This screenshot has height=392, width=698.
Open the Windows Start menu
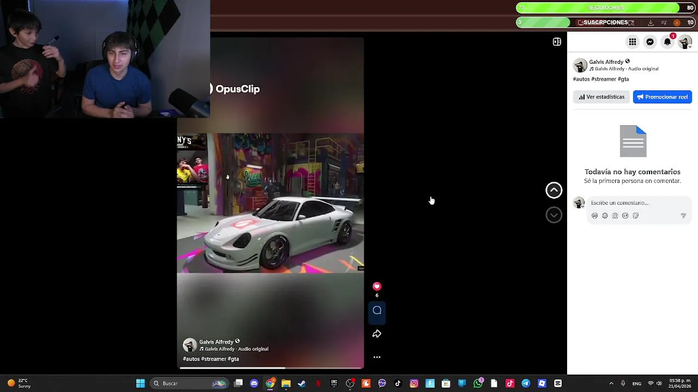click(x=140, y=383)
